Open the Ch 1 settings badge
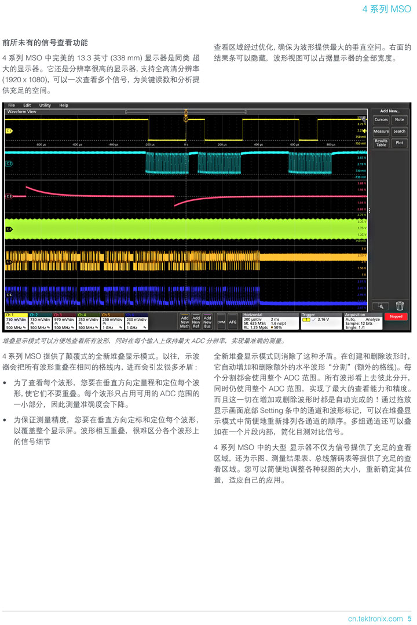The width and height of the screenshot is (417, 625). click(x=16, y=321)
